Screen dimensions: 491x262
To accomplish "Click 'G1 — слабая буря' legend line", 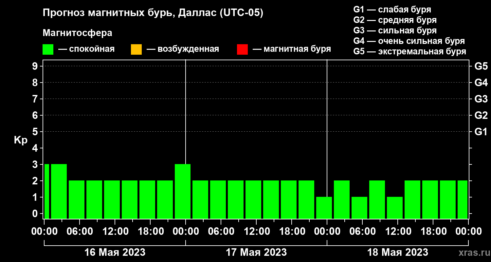I will pyautogui.click(x=392, y=9).
